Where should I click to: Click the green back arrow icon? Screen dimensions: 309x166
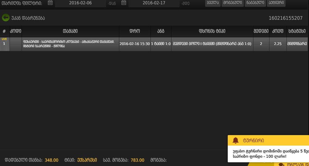[x=6, y=18]
